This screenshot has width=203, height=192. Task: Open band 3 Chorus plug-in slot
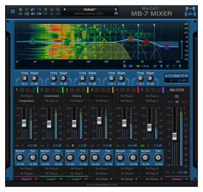pyautogui.click(x=77, y=96)
